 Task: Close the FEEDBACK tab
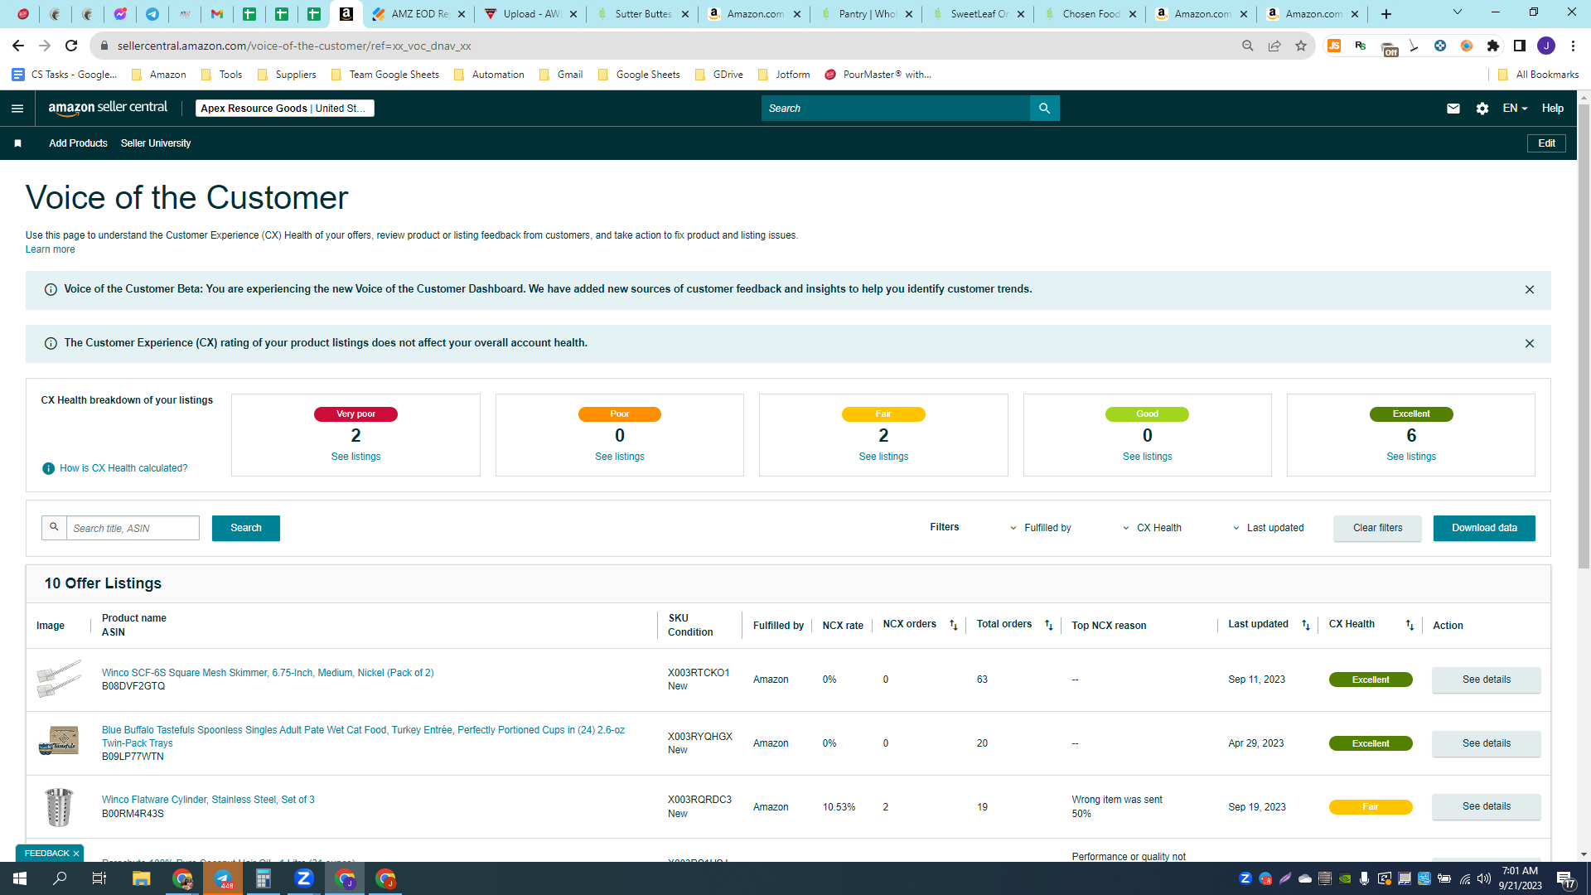[x=76, y=854]
